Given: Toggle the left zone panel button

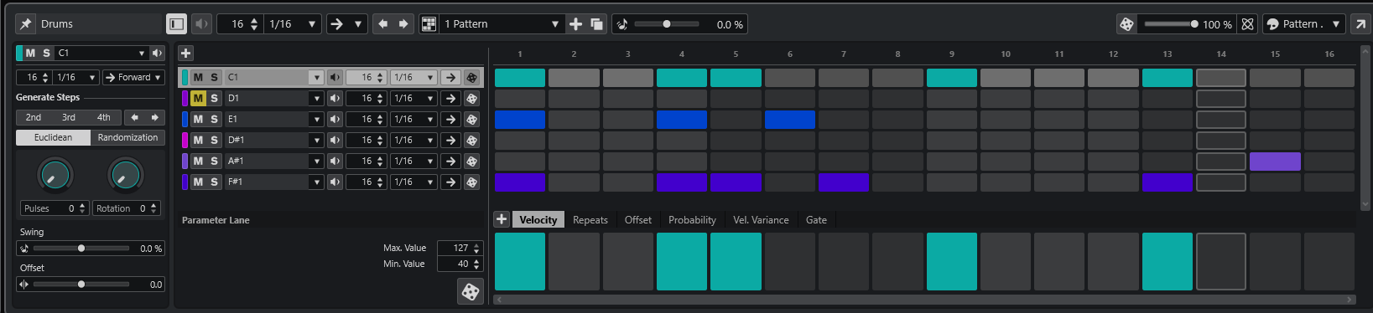Looking at the screenshot, I should tap(176, 24).
